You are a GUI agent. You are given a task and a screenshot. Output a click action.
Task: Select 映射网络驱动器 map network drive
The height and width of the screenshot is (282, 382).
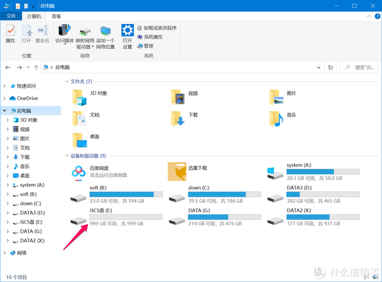85,37
